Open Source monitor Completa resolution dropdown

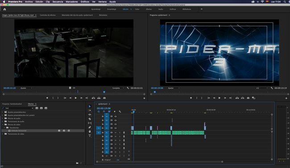[x=118, y=88]
